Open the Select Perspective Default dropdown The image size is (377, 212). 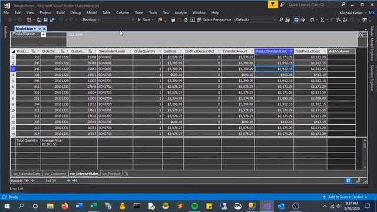(x=254, y=19)
